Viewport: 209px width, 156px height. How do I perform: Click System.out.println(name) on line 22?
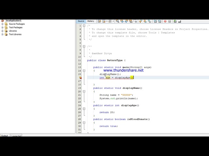[x=119, y=98]
